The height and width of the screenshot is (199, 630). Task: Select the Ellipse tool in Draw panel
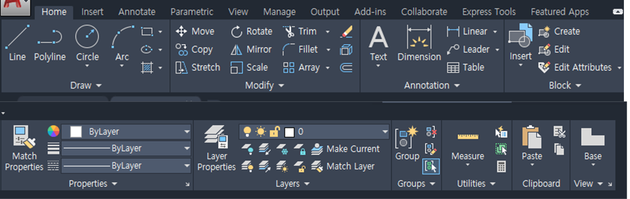coord(147,50)
